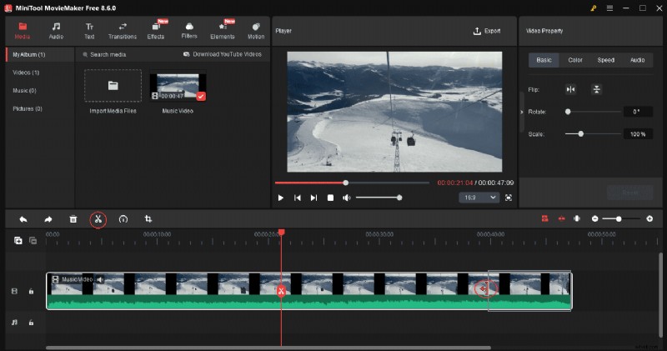The height and width of the screenshot is (351, 667).
Task: Open the Filters tab
Action: click(189, 31)
